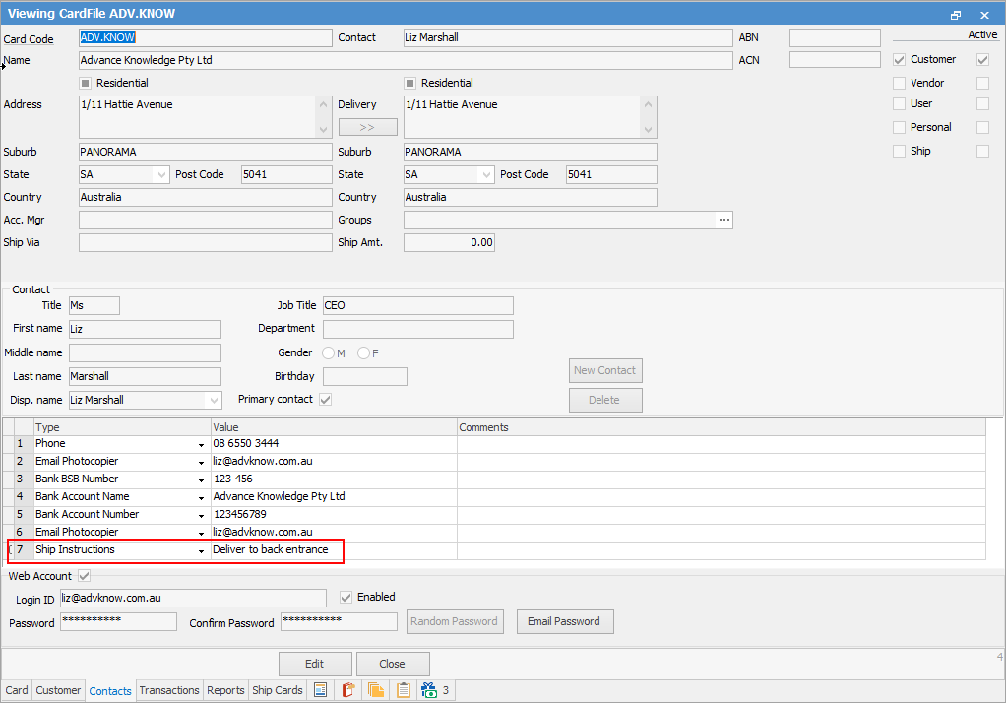This screenshot has width=1006, height=703.
Task: Toggle the Vendor checkbox
Action: [x=899, y=84]
